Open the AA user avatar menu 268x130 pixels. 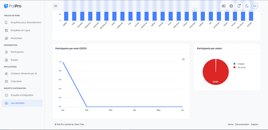[x=255, y=6]
